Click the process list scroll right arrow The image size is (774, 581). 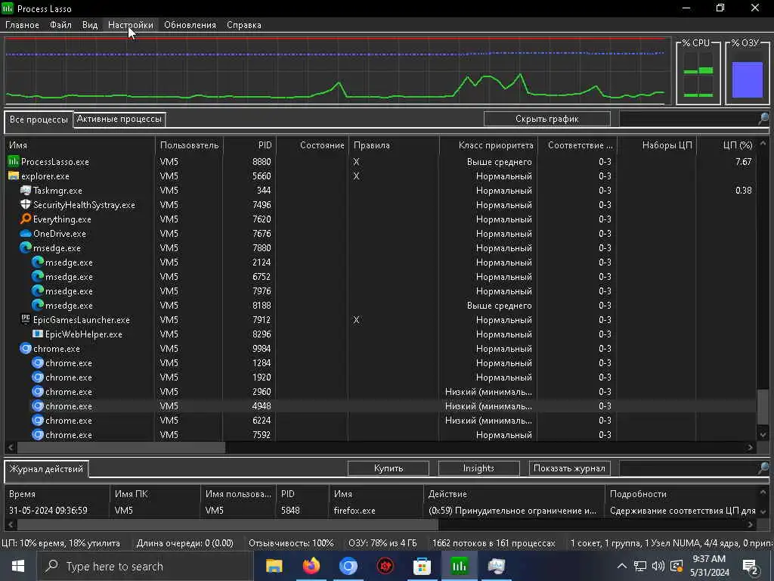pos(751,447)
